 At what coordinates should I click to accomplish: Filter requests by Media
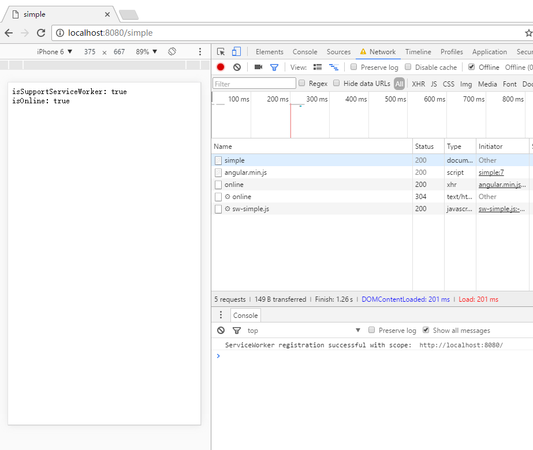[x=487, y=84]
